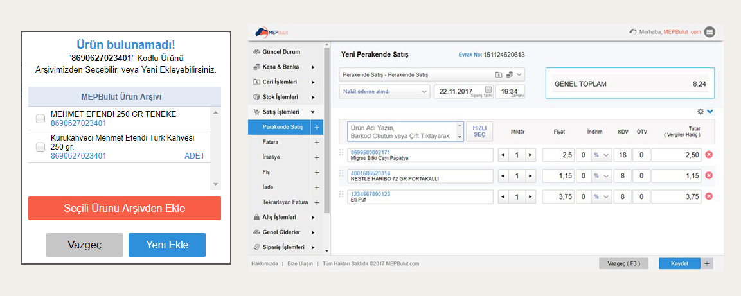Open discount type dropdown for NESTLE HARIBO row
Viewport: 741px width, 296px height.
pyautogui.click(x=601, y=176)
